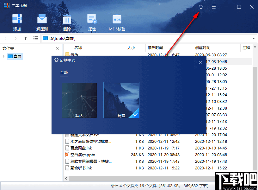Select the 桌面 tree item
The image size is (258, 190).
click(x=15, y=56)
